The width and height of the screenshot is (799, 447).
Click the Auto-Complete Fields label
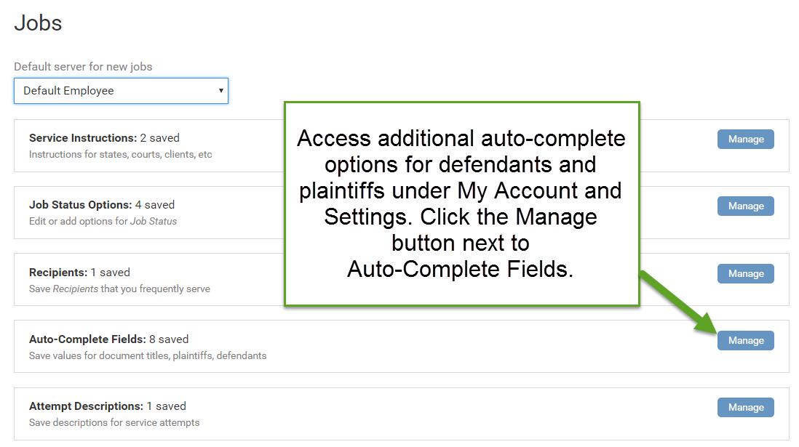click(85, 339)
